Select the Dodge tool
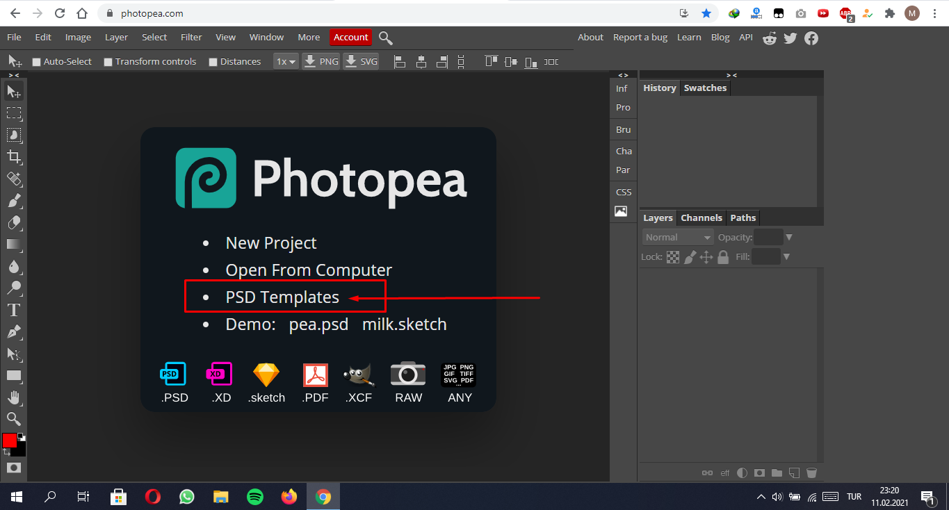Image resolution: width=949 pixels, height=510 pixels. point(14,288)
